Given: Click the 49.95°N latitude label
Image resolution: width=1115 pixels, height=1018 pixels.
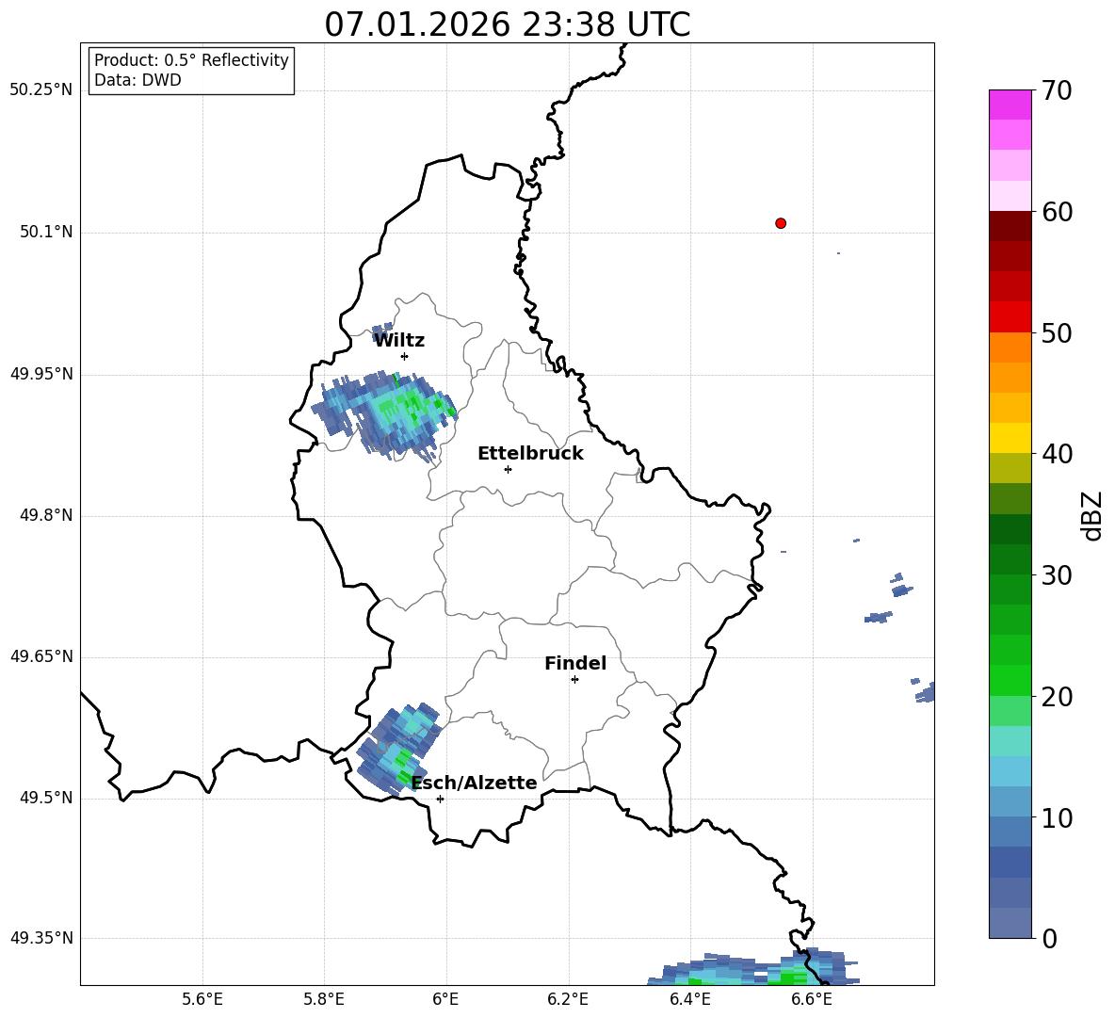Looking at the screenshot, I should (41, 374).
